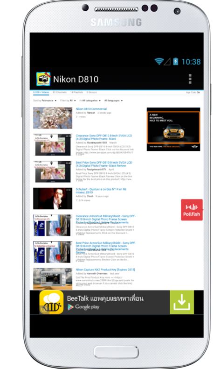The width and height of the screenshot is (221, 369).
Task: Tap the yellow BeeTalk bee icon
Action: (x=51, y=302)
